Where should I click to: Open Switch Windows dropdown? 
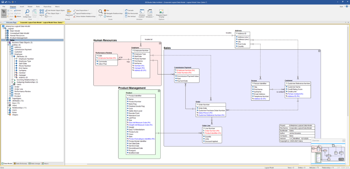(150, 13)
